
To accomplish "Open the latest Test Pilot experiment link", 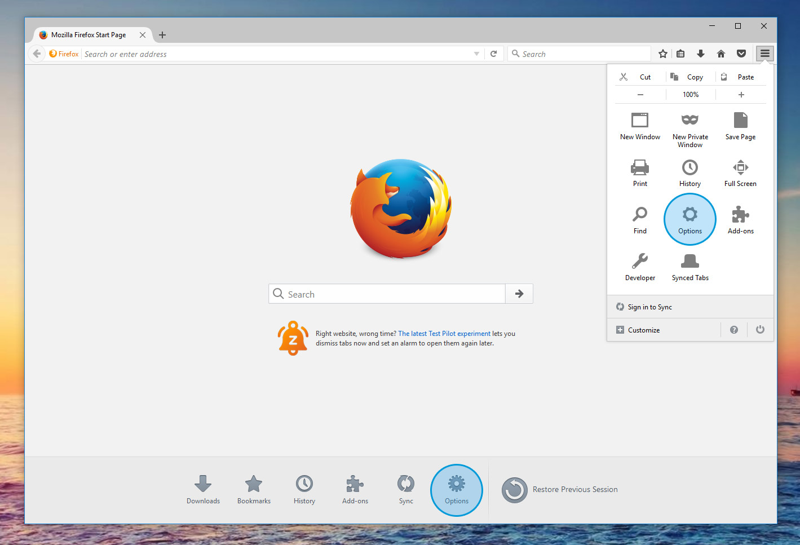I will point(444,334).
